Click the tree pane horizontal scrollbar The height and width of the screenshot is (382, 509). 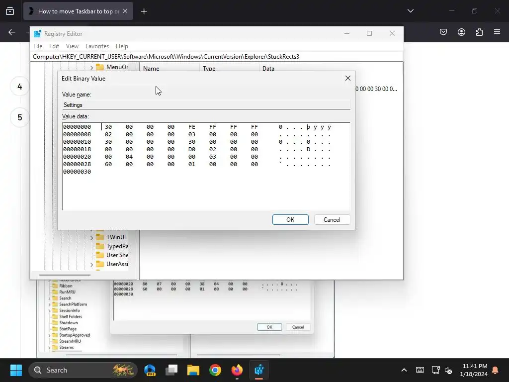coord(65,275)
